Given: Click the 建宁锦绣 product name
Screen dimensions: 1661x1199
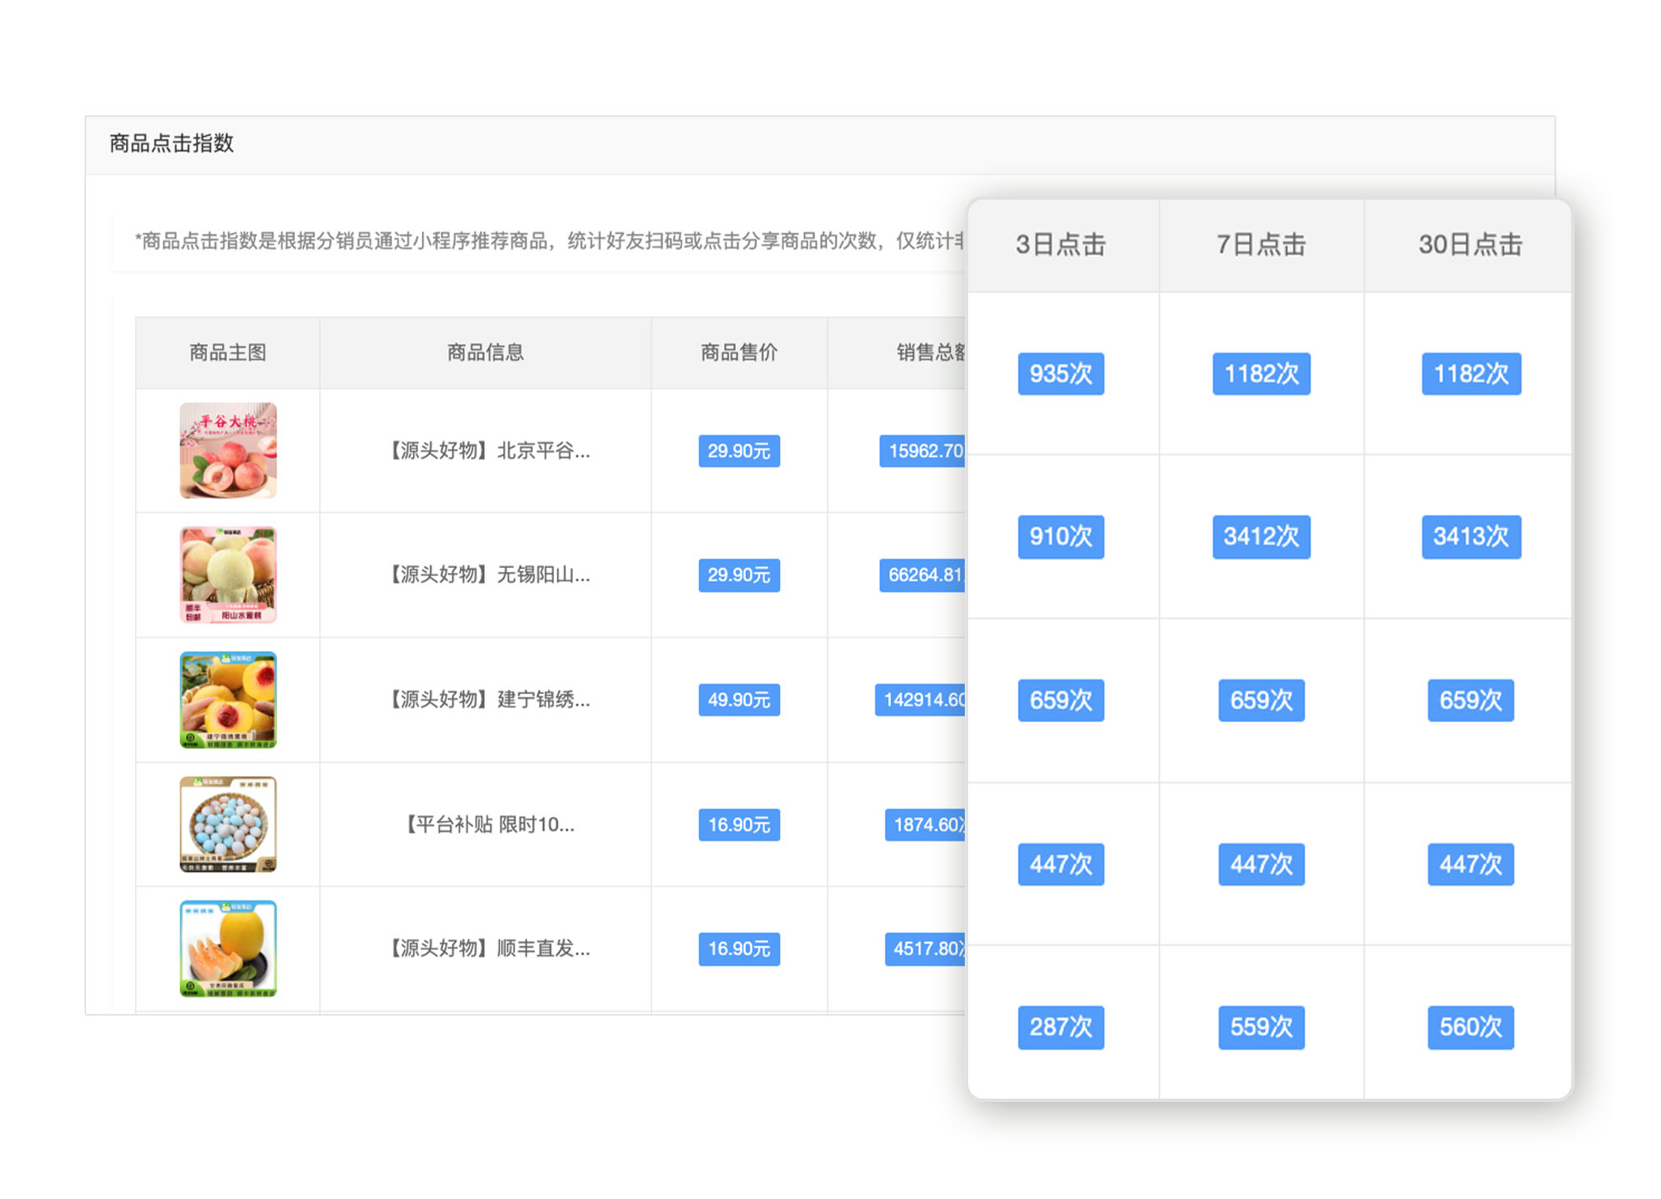Looking at the screenshot, I should (489, 700).
